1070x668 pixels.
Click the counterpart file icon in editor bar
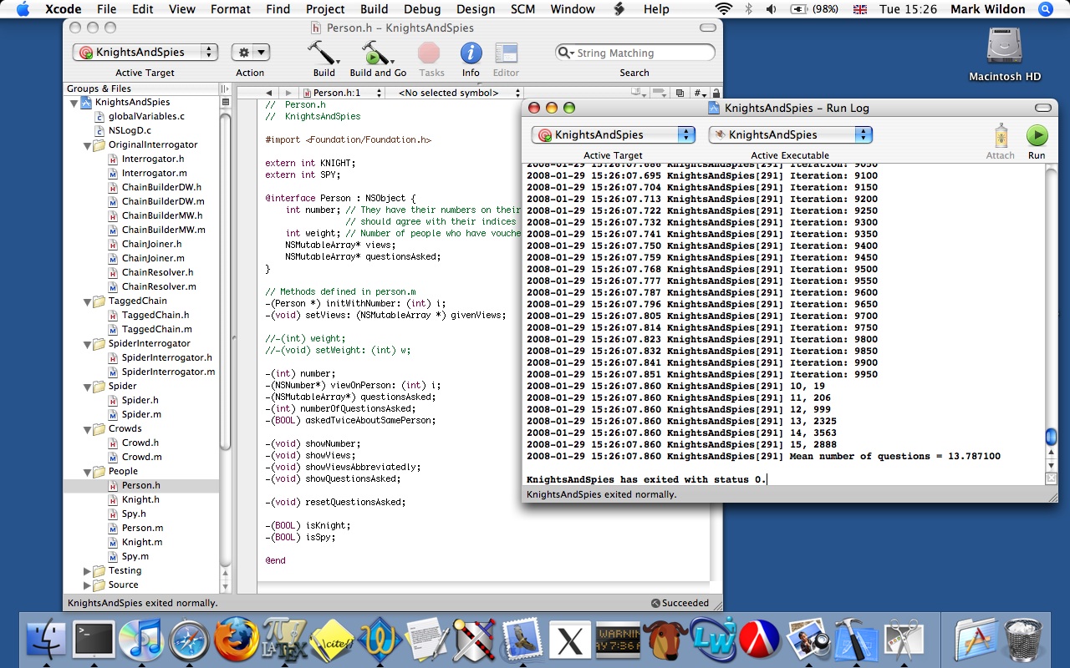[x=680, y=93]
